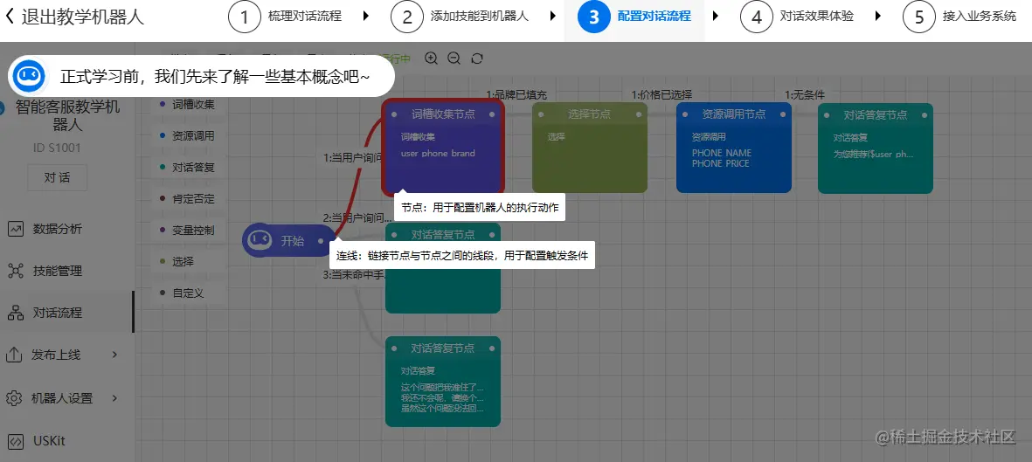1032x462 pixels.
Task: Select 资源调用 node type in palette
Action: 188,135
